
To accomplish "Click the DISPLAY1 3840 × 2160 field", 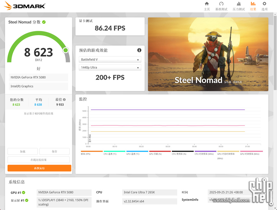I will (64, 202).
